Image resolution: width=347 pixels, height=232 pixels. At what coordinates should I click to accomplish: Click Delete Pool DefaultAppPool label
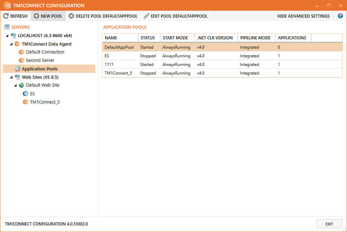pos(107,16)
